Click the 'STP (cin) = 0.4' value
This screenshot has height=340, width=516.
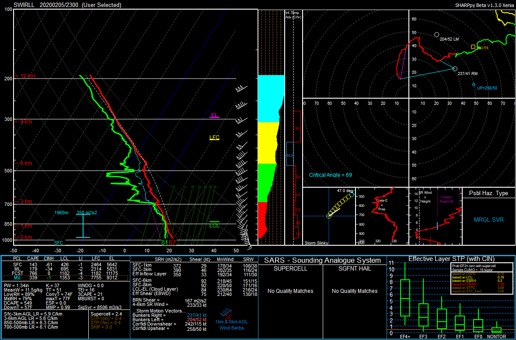tap(106, 318)
